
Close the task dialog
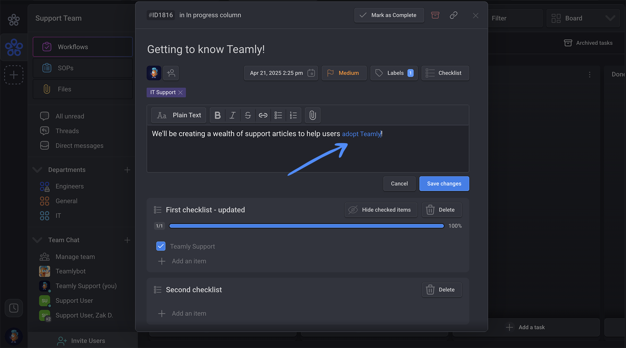click(475, 15)
